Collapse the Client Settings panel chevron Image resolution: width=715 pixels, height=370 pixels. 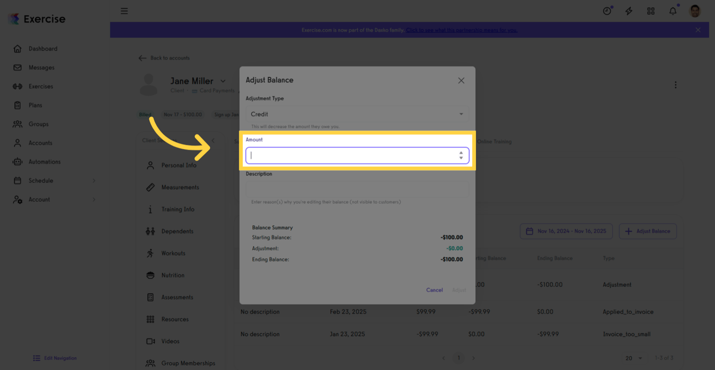[x=214, y=141]
